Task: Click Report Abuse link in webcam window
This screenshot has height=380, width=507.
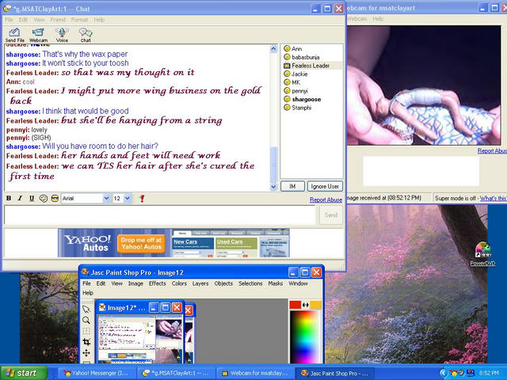Action: (491, 151)
